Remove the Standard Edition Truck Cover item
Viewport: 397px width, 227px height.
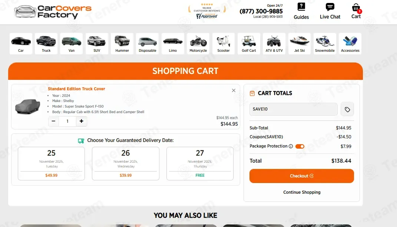[234, 91]
